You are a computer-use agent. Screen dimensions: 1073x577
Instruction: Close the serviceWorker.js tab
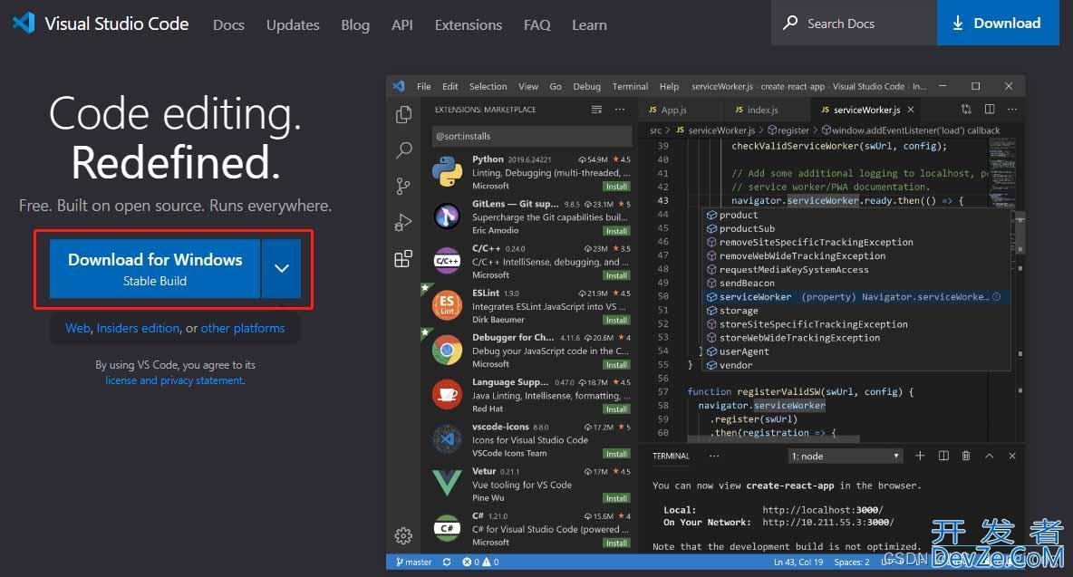click(x=910, y=110)
